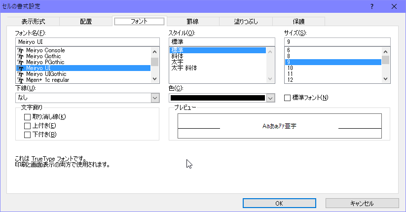Viewport: 406px width, 212px height.
Task: Click TrueType icon beside Meiryo PGothic
Action: click(x=20, y=62)
